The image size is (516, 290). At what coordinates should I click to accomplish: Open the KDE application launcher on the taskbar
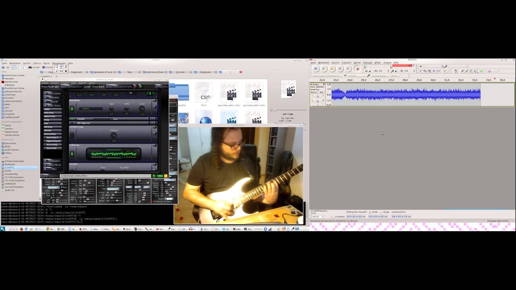click(x=2, y=229)
